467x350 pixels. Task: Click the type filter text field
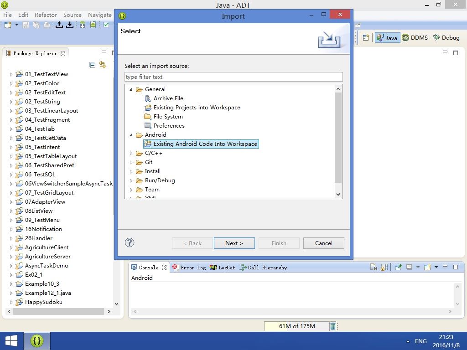(x=233, y=77)
